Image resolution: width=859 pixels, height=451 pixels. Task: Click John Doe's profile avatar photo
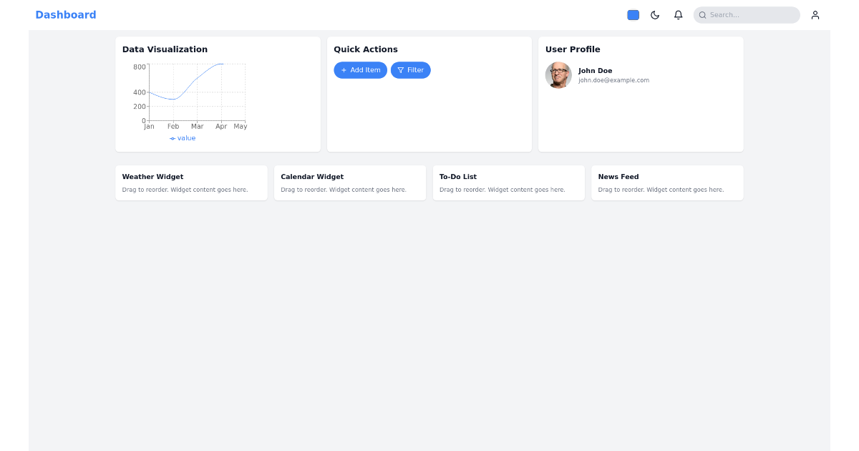click(558, 75)
